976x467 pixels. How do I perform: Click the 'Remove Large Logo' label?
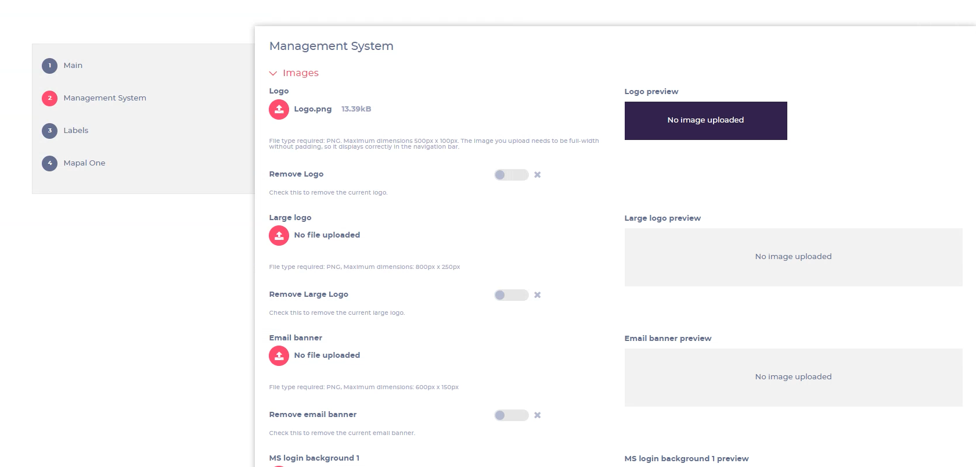coord(309,294)
